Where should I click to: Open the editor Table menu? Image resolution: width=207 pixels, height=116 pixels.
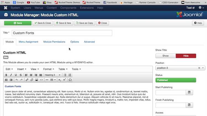tap(63, 69)
